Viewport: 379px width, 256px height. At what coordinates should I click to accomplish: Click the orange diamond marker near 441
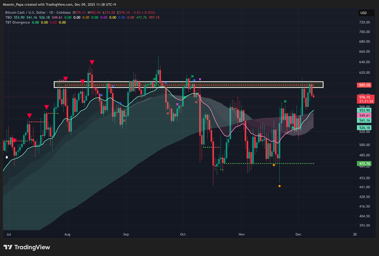(x=279, y=186)
